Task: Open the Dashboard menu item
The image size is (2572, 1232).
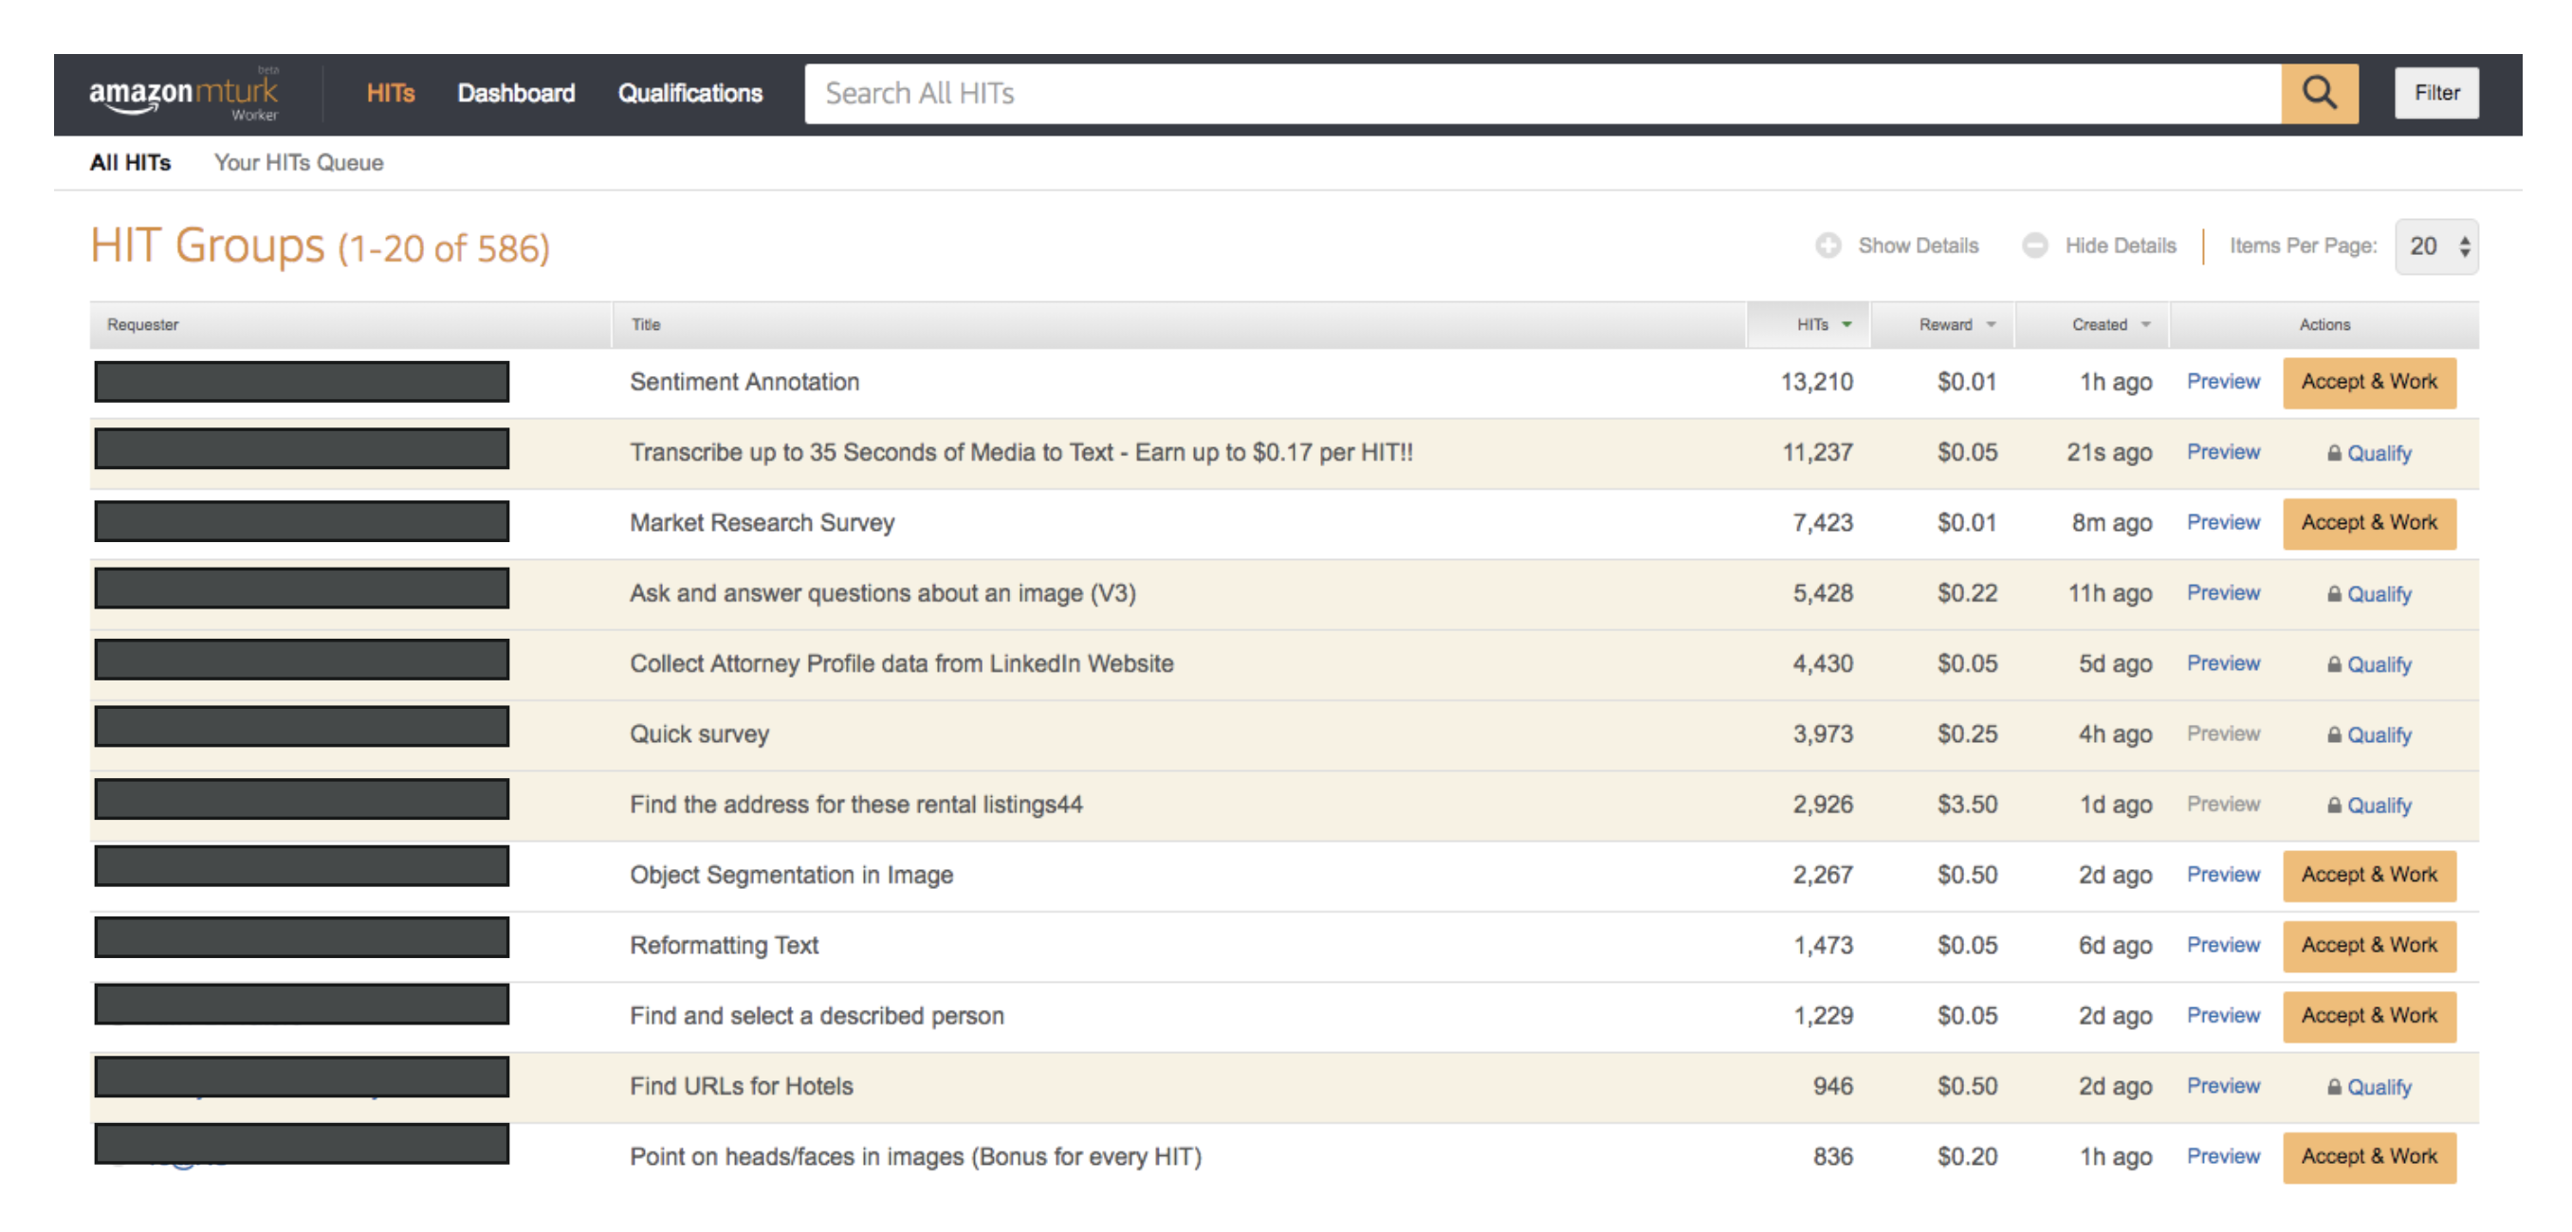Action: pos(515,93)
